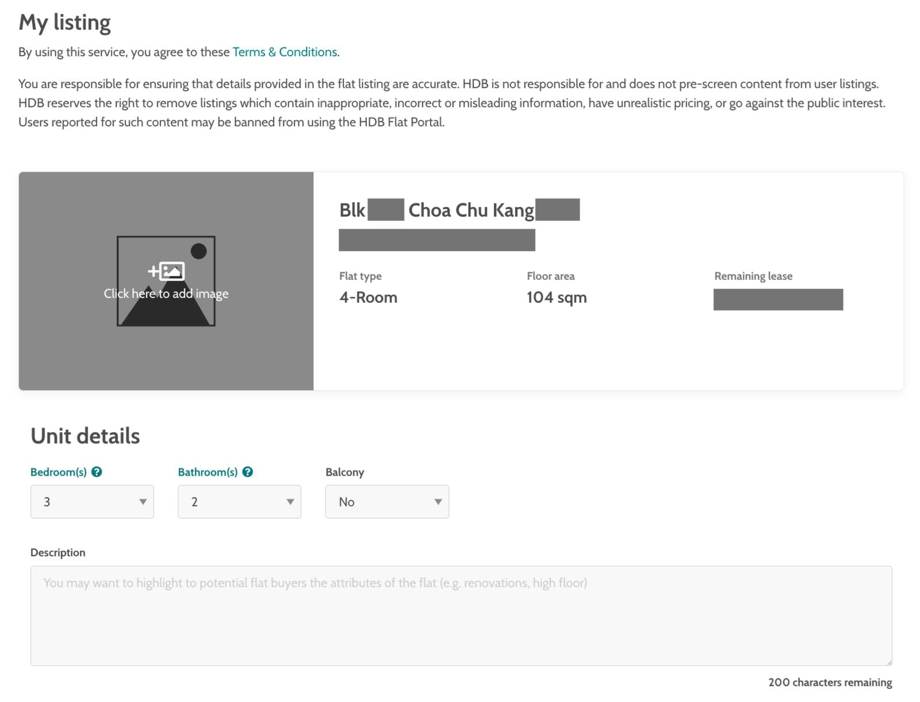Click the '104 sqm' floor area value
This screenshot has height=702, width=920.
(x=557, y=297)
